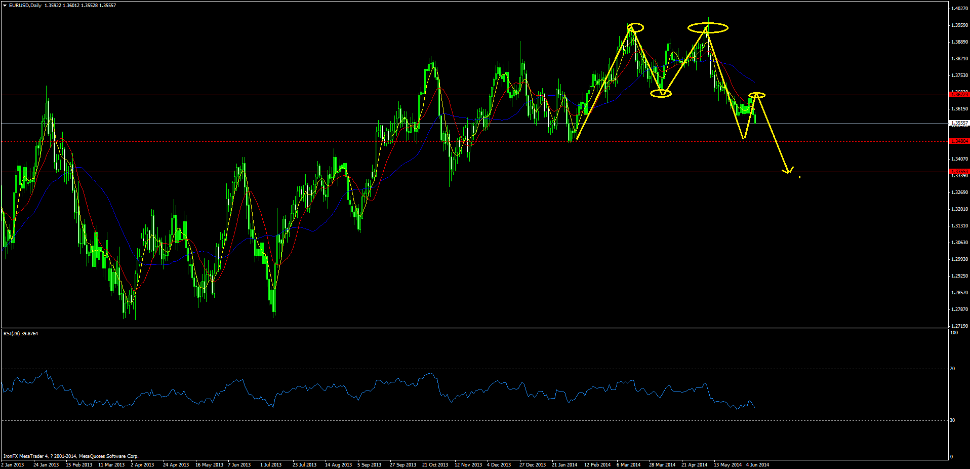The height and width of the screenshot is (469, 970).
Task: Click the EURUSD,Daily chart title text
Action: click(x=25, y=6)
